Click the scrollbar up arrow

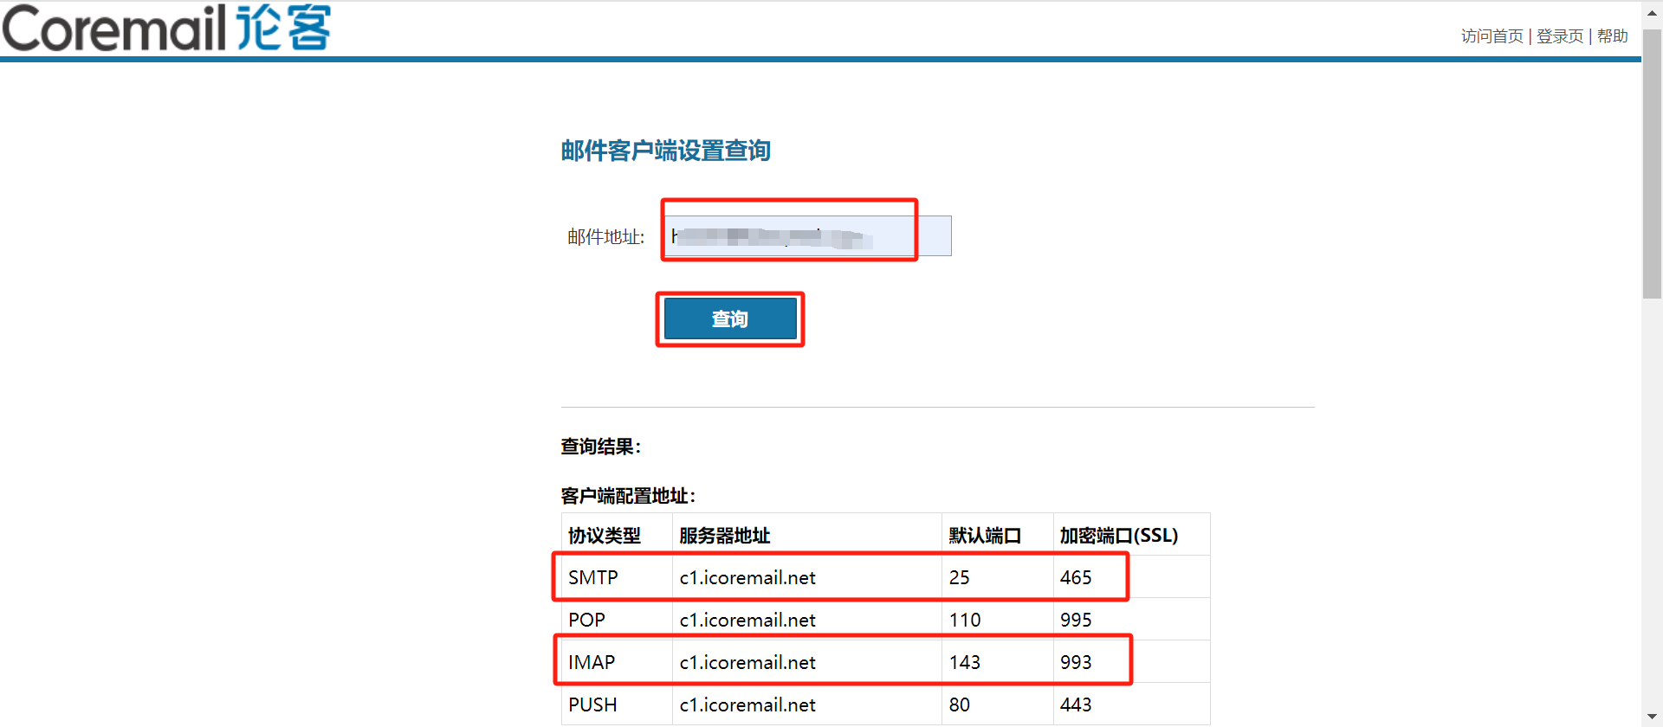(x=1652, y=13)
